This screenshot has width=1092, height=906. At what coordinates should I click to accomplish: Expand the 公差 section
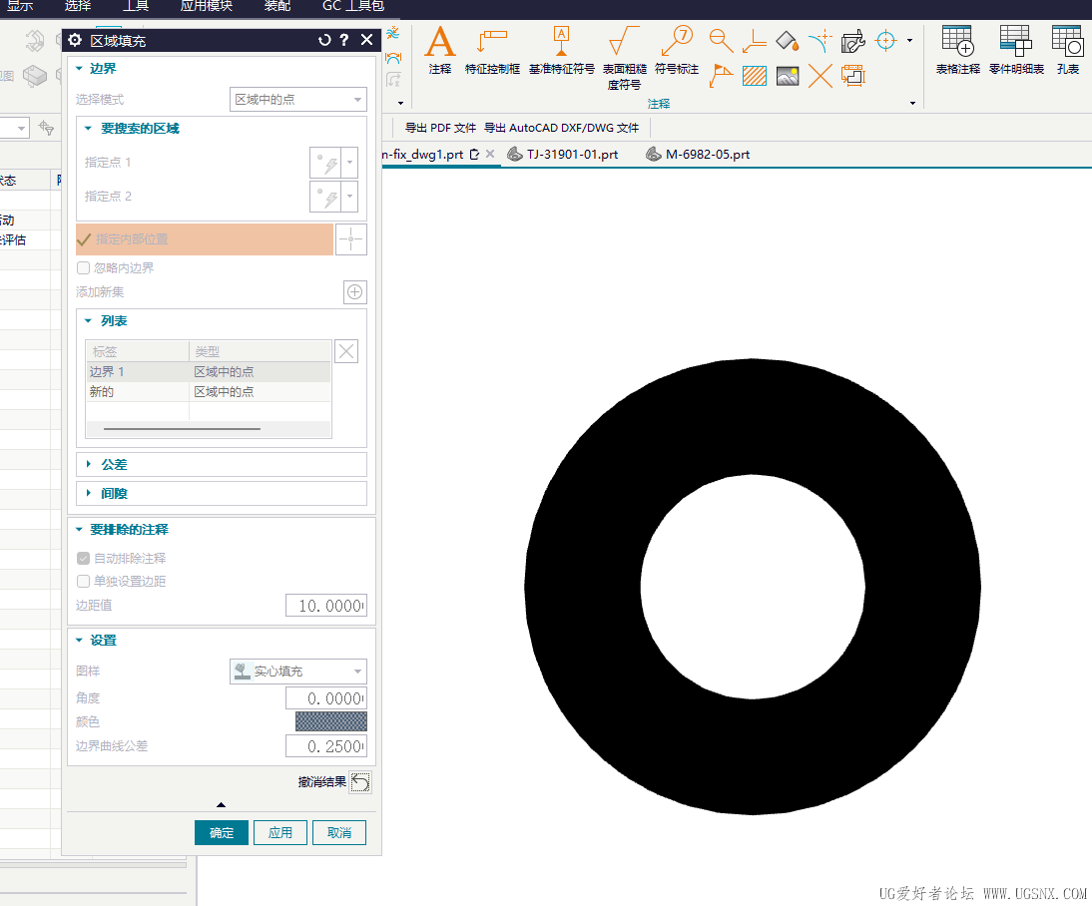[x=114, y=465]
